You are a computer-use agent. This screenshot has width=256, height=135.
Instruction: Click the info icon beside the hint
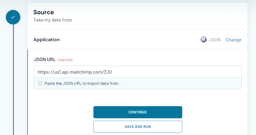[x=40, y=83]
